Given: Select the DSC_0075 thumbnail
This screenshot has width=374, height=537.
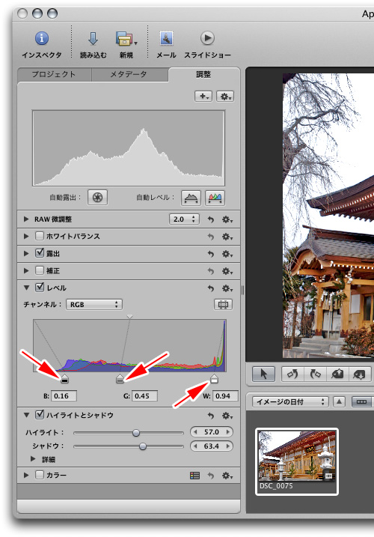Looking at the screenshot, I should coord(297,461).
